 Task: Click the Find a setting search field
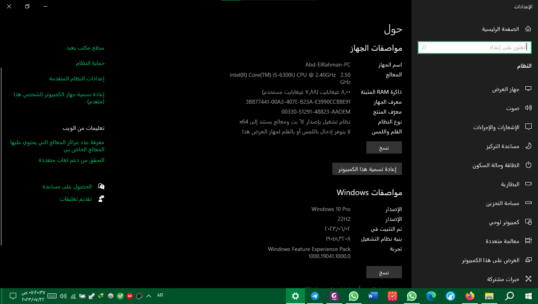(475, 47)
